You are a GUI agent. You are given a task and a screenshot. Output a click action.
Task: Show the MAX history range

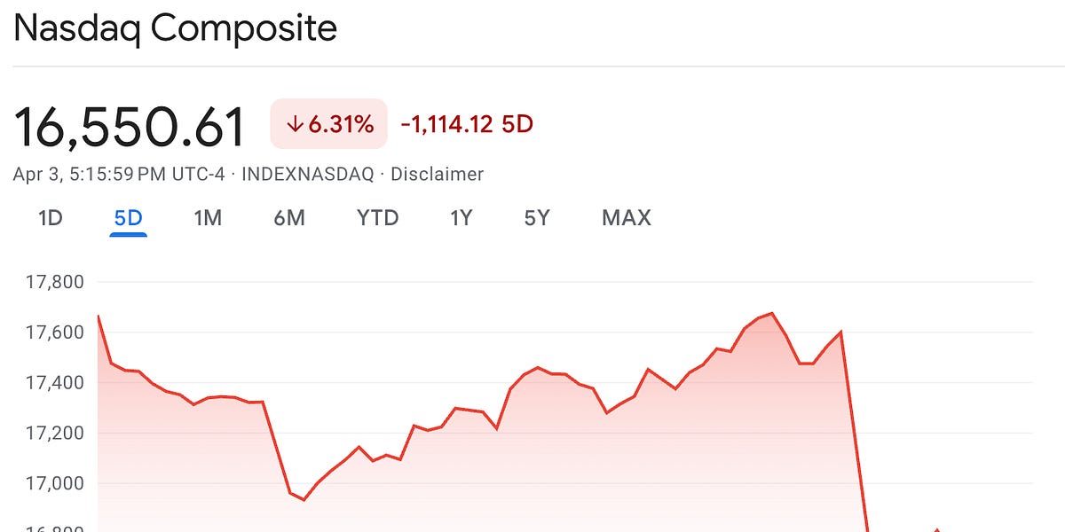click(x=627, y=218)
